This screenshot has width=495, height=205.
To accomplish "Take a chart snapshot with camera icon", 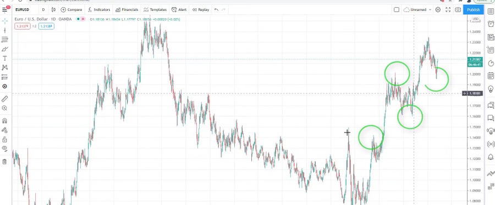I will coord(458,10).
